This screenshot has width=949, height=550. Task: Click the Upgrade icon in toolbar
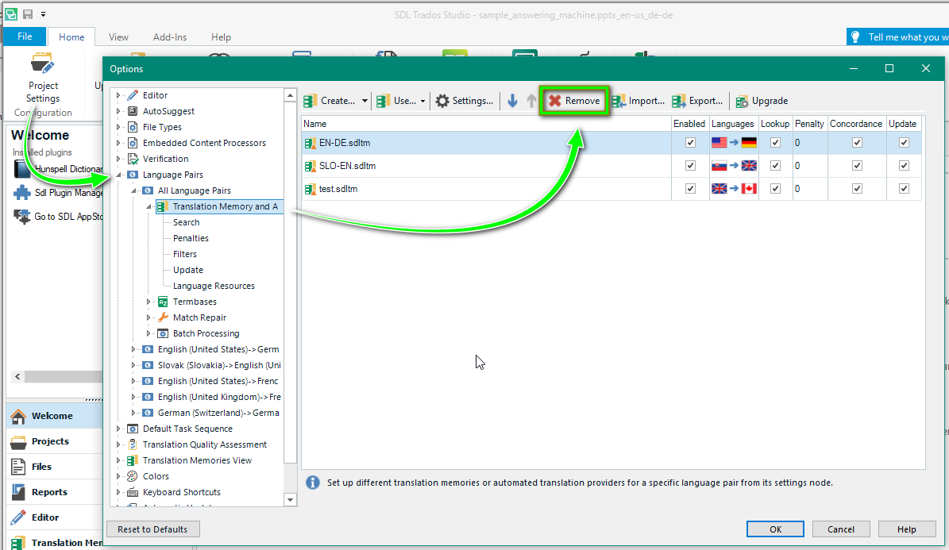tap(742, 101)
